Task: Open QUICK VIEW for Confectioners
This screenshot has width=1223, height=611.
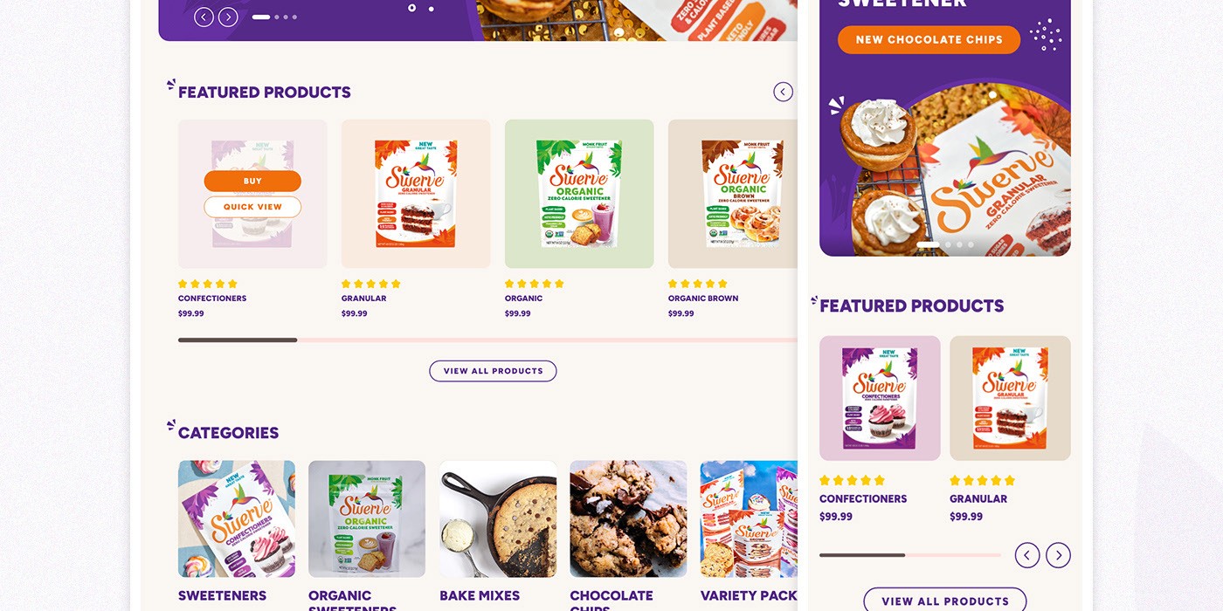Action: coord(252,207)
